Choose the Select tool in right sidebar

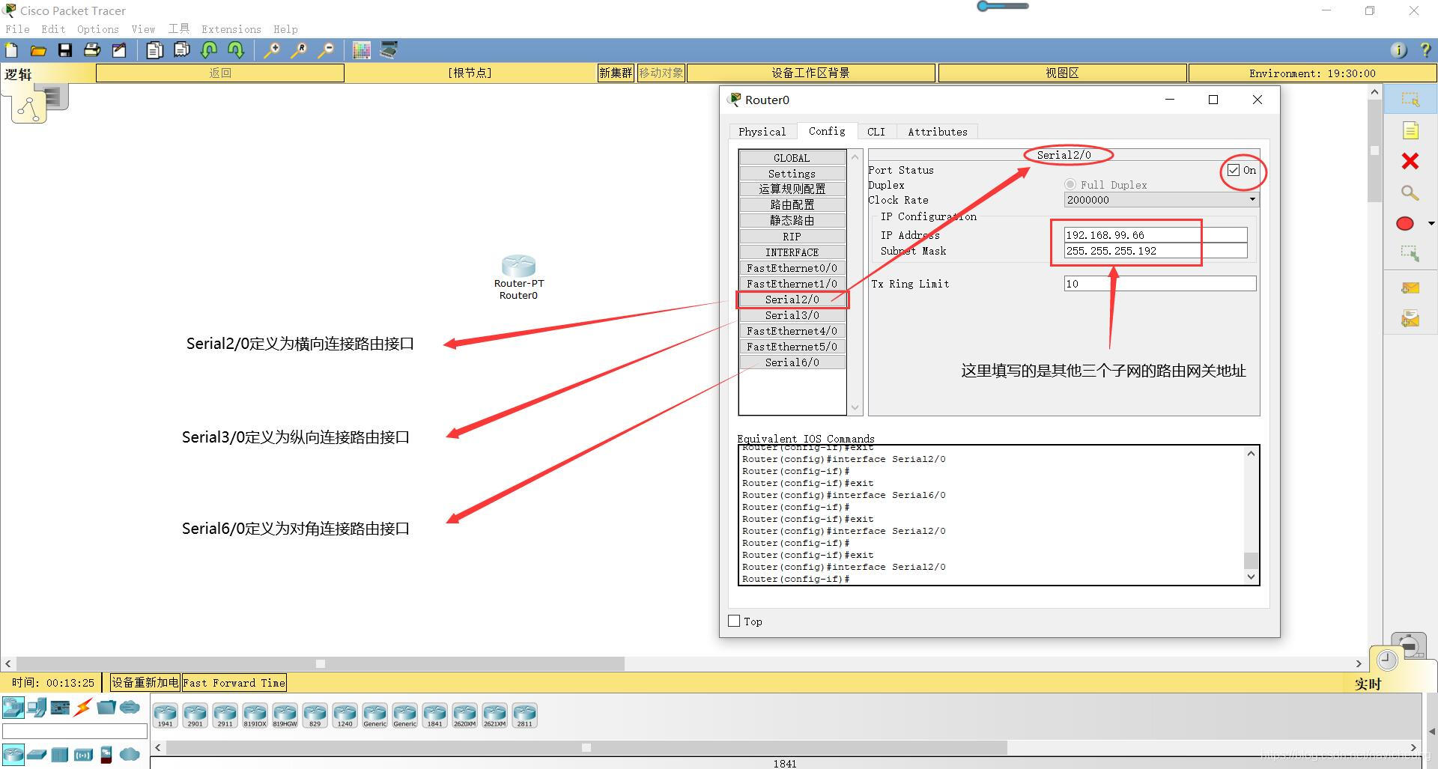[1410, 100]
